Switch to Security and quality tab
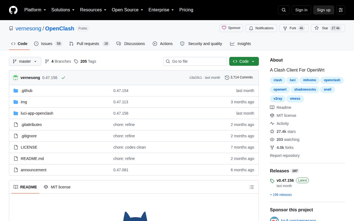Image resolution: width=354 pixels, height=221 pixels. [x=201, y=44]
